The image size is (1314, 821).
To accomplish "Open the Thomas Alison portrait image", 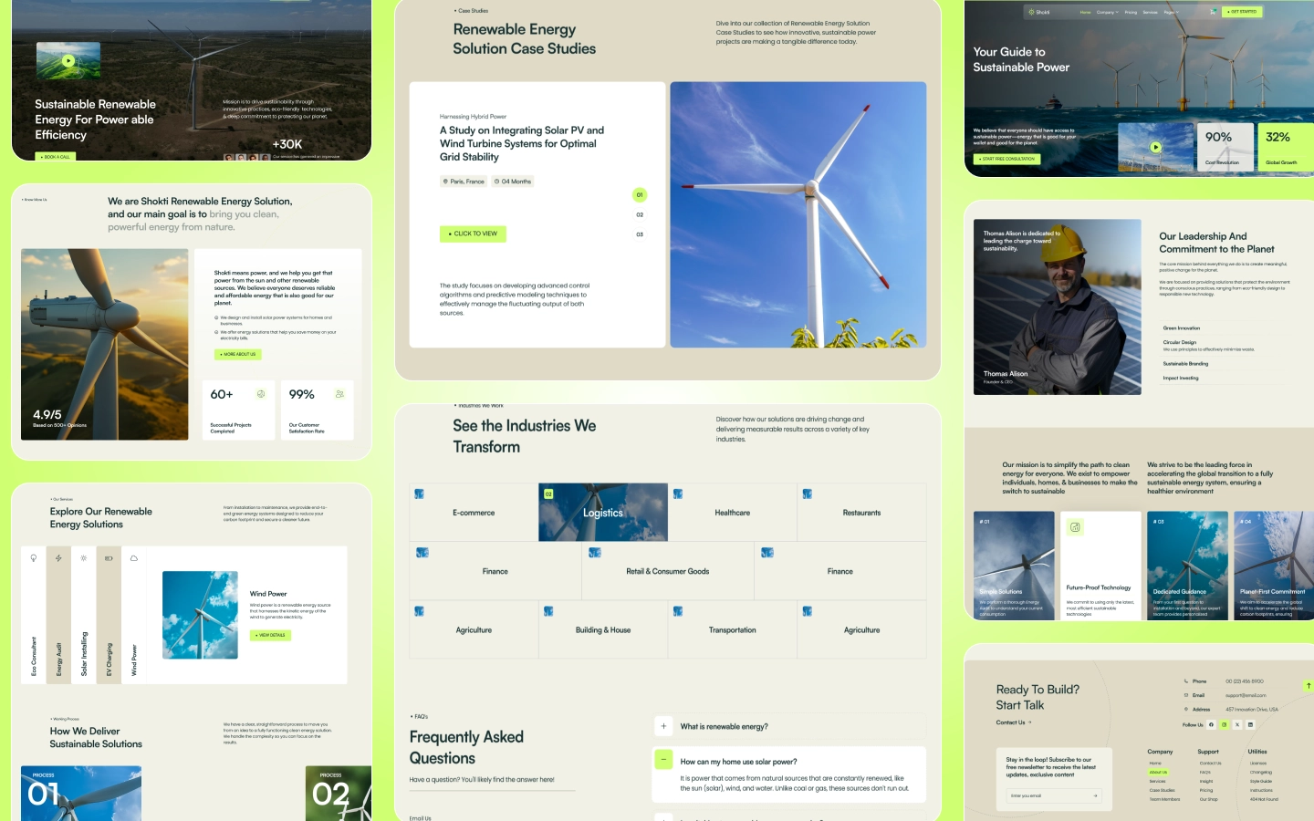I will [x=1058, y=307].
